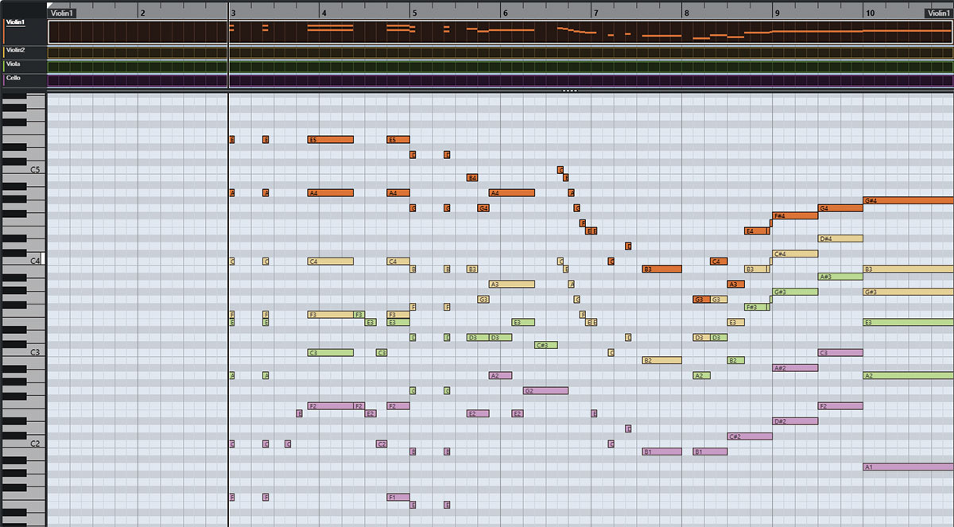954x527 pixels.
Task: Select the yellow B2 note in bar 7
Action: [x=662, y=360]
